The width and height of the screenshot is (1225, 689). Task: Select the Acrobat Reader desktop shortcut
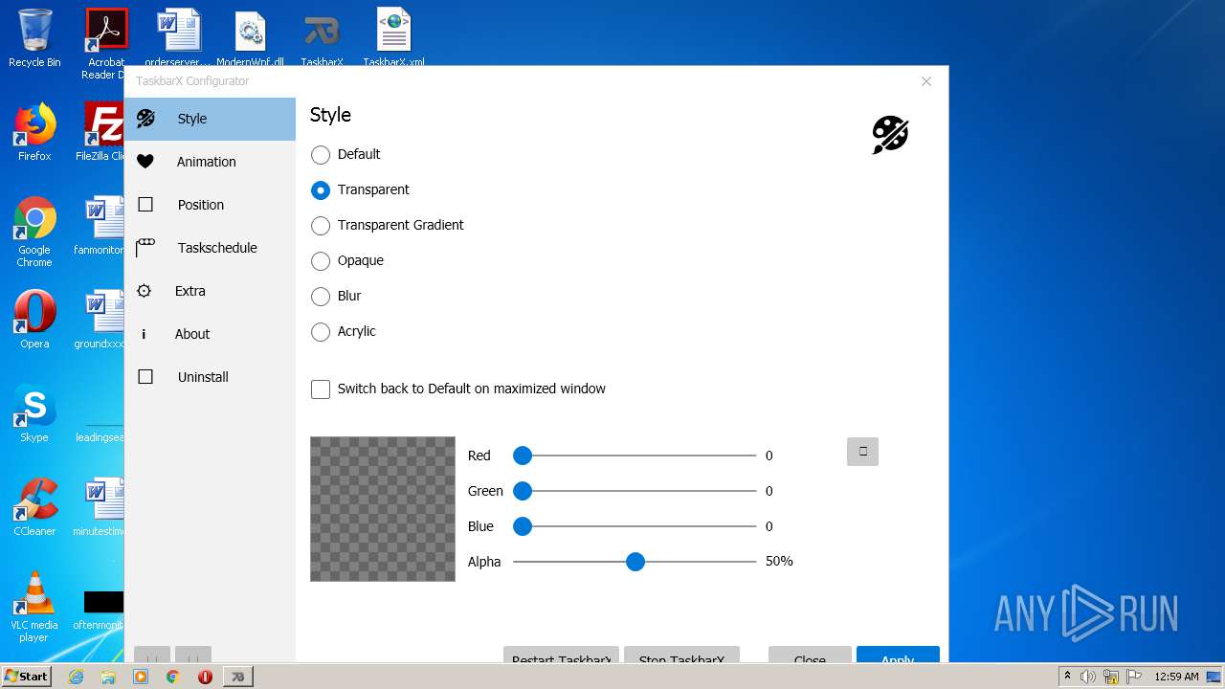coord(106,44)
